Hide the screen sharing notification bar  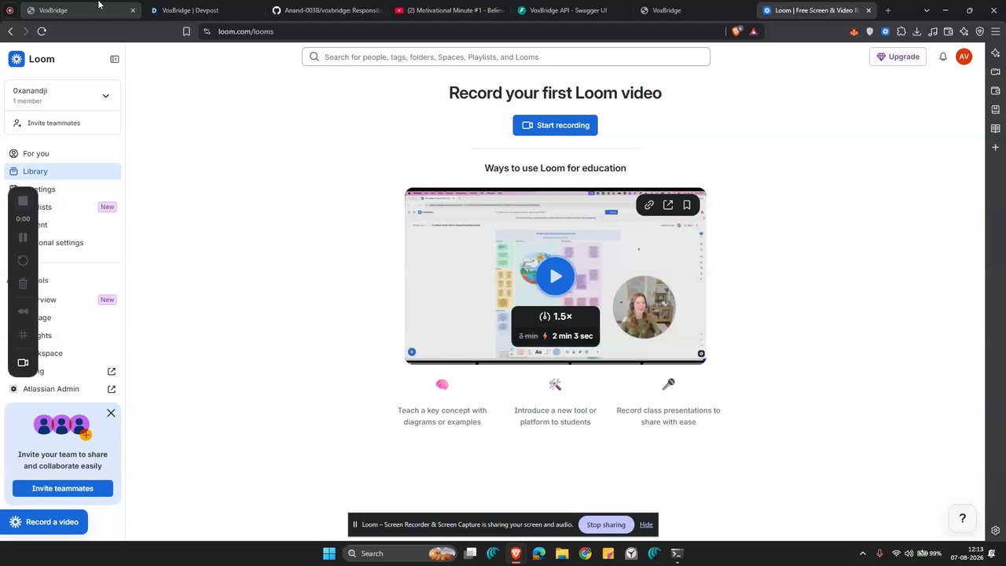(646, 524)
